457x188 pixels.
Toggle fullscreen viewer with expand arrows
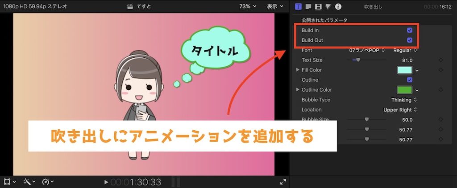[283, 182]
